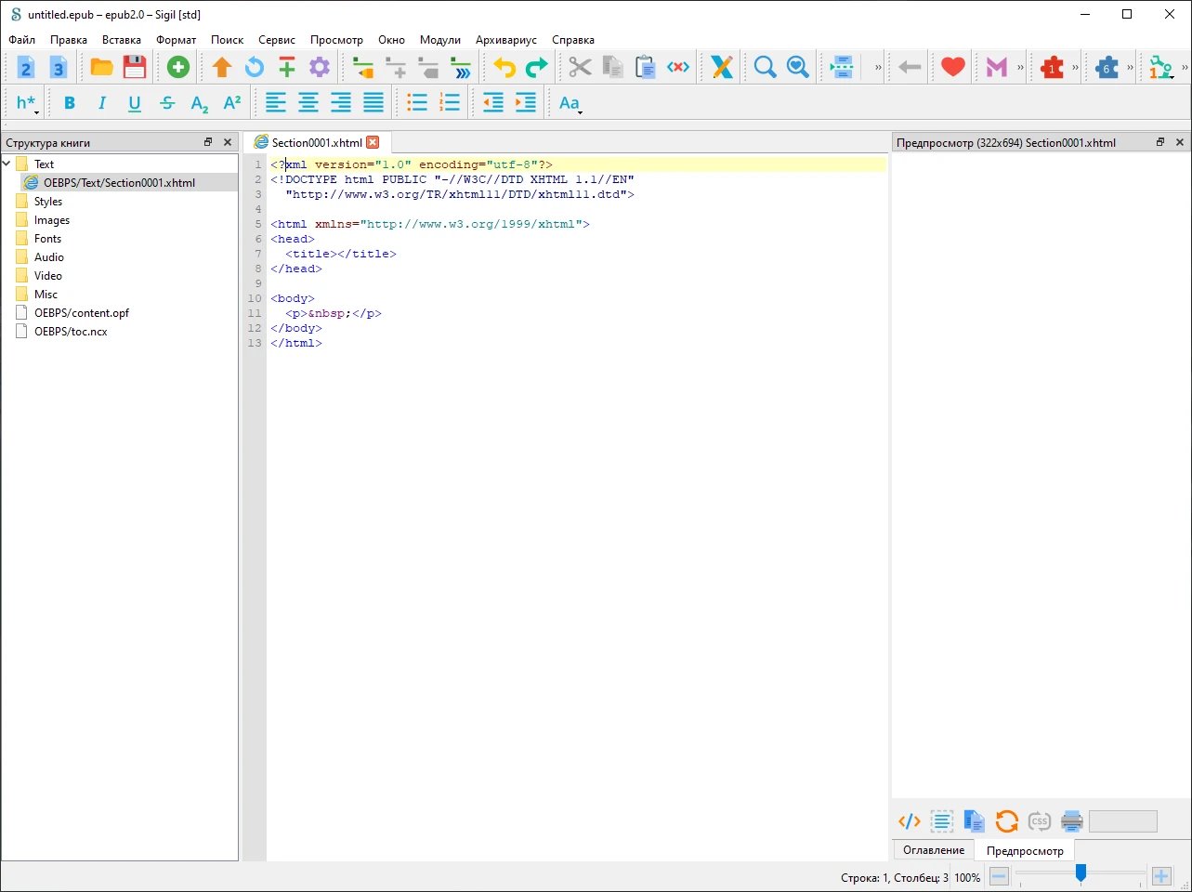
Task: Open the Aa change case dropdown
Action: [570, 103]
